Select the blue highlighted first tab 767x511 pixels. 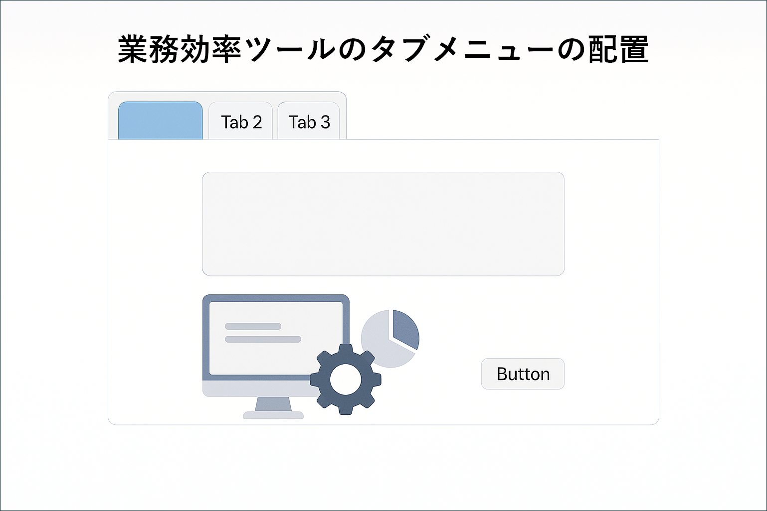click(x=160, y=121)
